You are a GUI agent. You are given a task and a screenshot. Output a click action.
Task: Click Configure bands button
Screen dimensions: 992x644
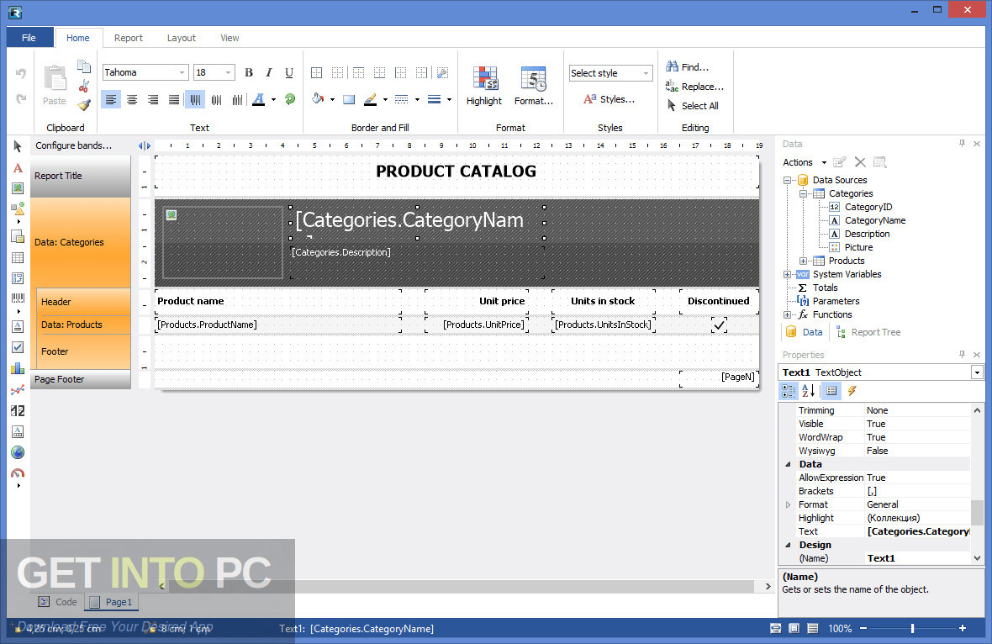pyautogui.click(x=73, y=145)
